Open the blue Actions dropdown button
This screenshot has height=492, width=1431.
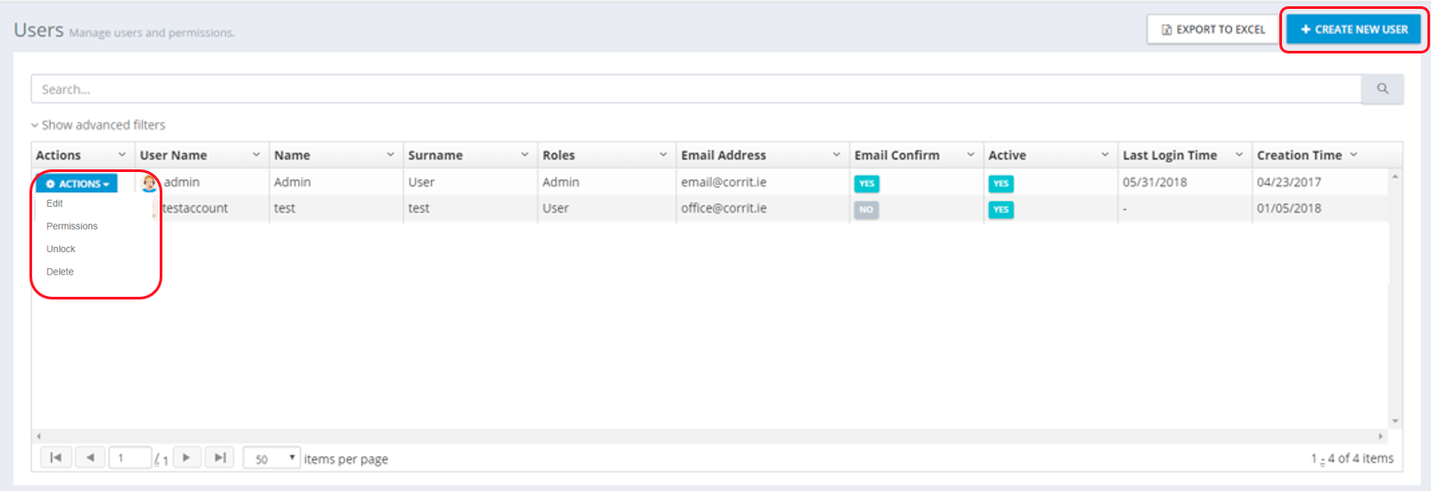pyautogui.click(x=78, y=184)
